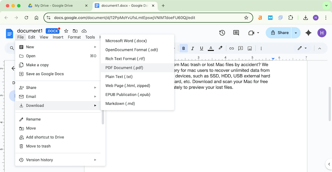Open the highlight color pen tool
Viewport: 332px width, 172px height.
point(220,48)
